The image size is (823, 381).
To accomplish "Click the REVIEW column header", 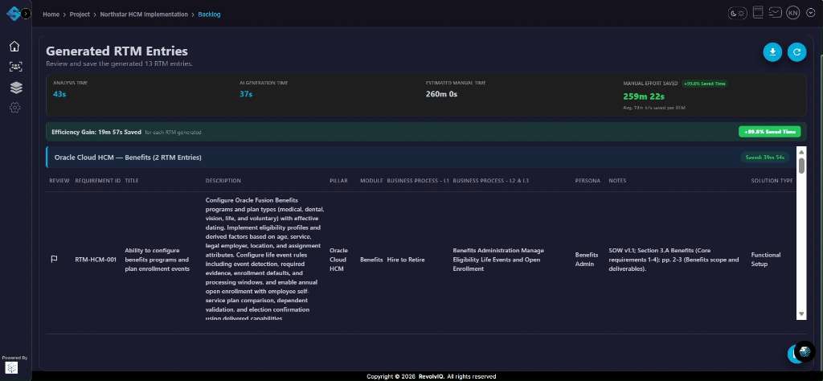I will (59, 181).
